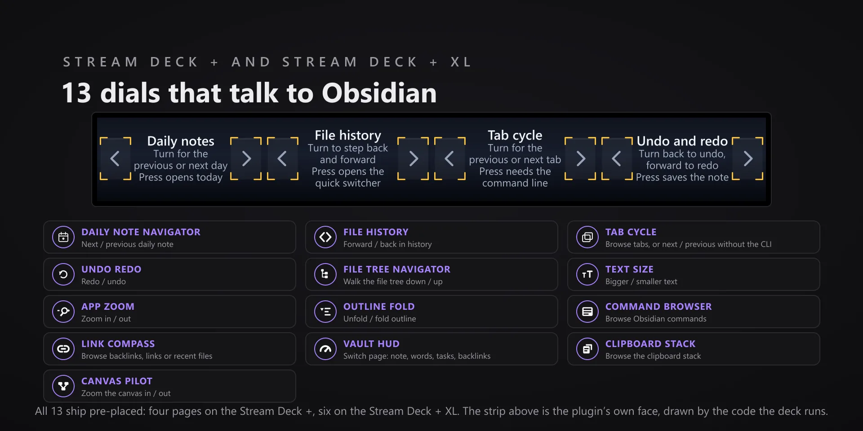Click 'Press saves the note' in the strip
863x431 pixels.
[x=682, y=177]
